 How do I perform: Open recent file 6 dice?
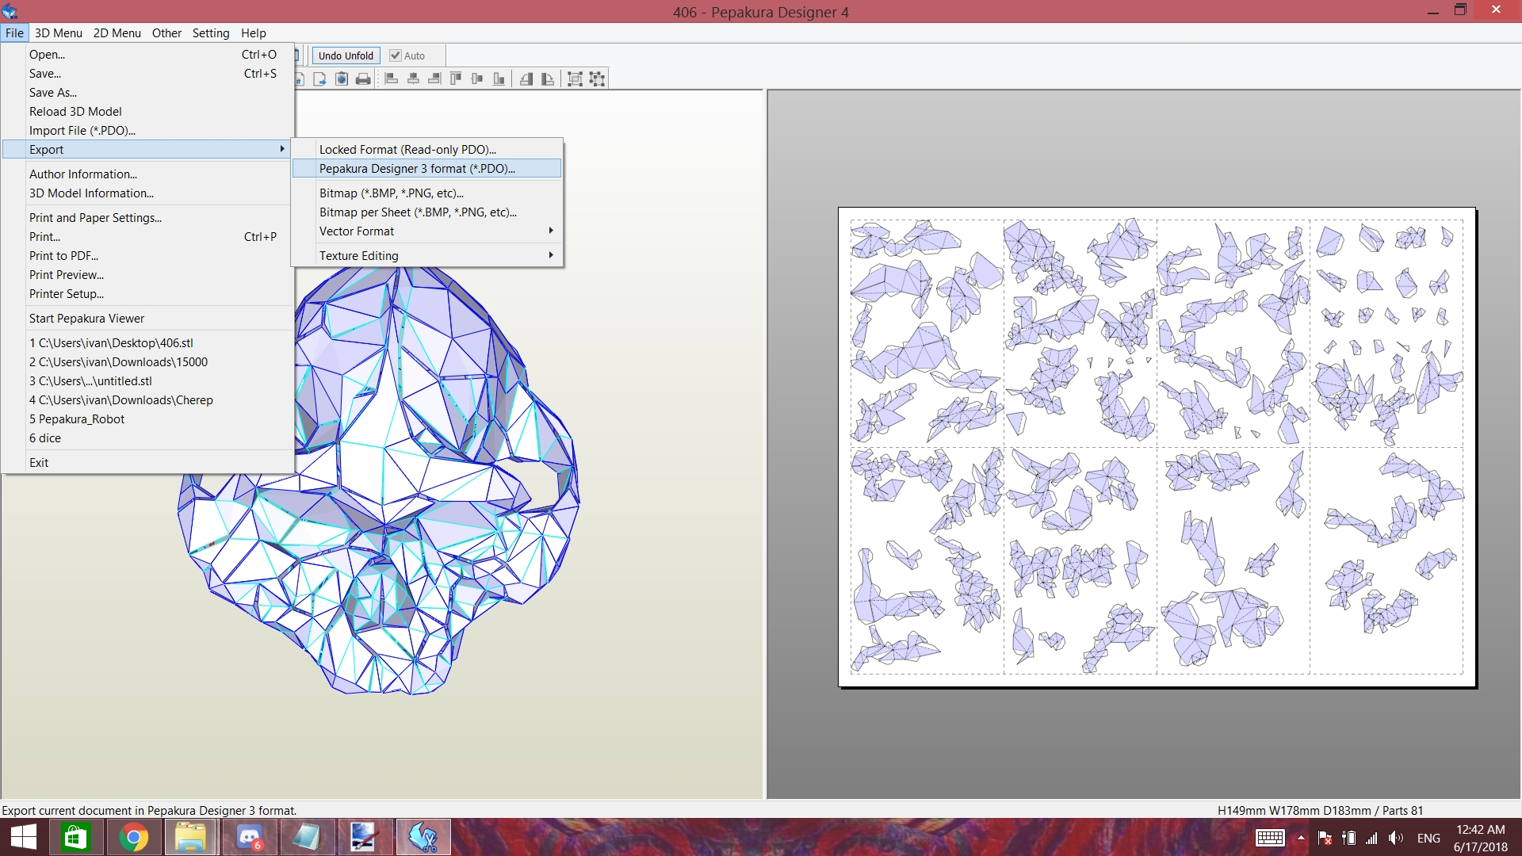pos(147,438)
